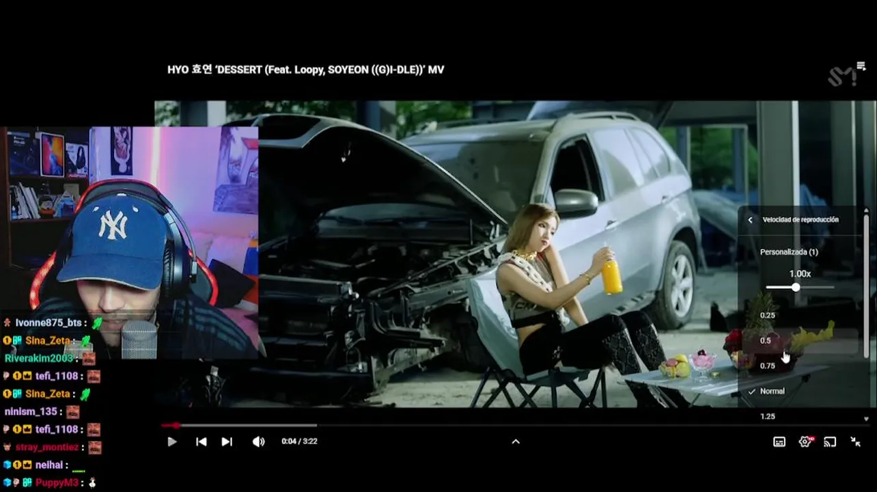
Task: Click the streamer webcam overlay
Action: pyautogui.click(x=129, y=243)
